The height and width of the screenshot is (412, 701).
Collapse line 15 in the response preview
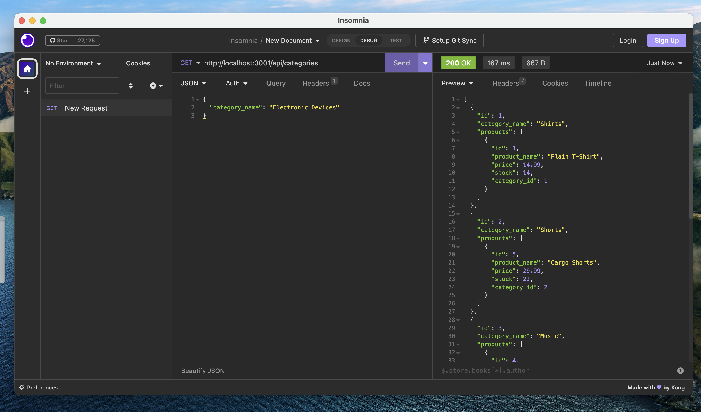pyautogui.click(x=458, y=214)
